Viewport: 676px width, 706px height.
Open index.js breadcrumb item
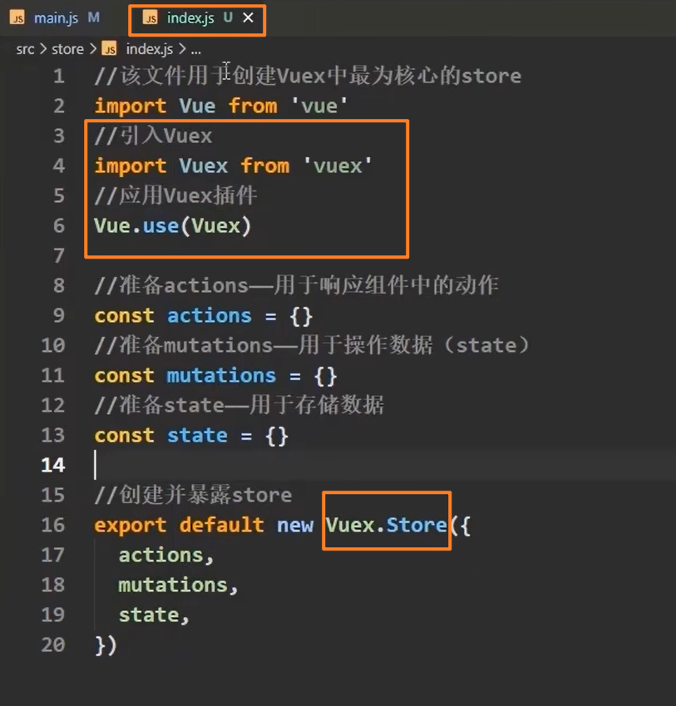click(150, 49)
